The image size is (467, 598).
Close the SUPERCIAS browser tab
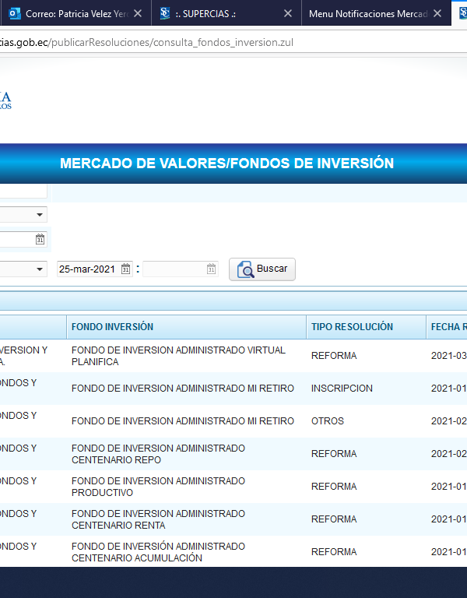click(289, 14)
